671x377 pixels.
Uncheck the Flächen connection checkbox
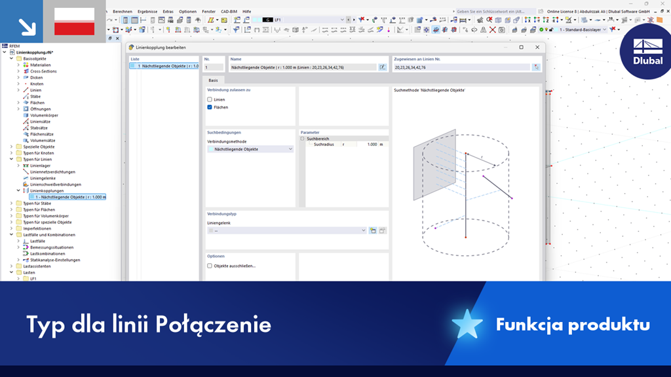tap(210, 107)
